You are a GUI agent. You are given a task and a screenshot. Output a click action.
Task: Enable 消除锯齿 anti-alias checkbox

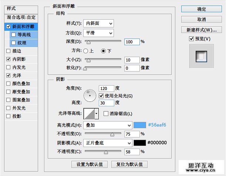106,113
